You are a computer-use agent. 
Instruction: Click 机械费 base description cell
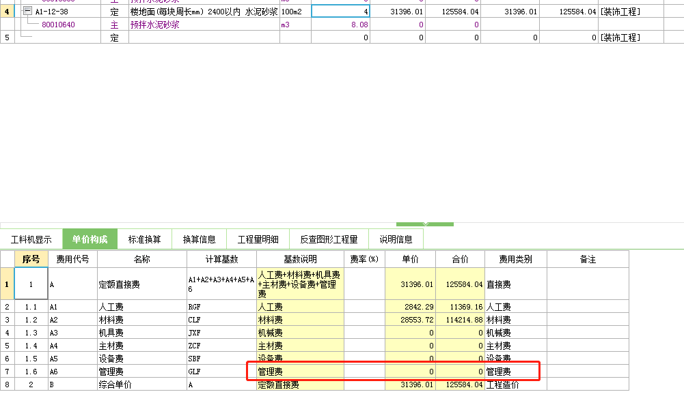pos(300,333)
